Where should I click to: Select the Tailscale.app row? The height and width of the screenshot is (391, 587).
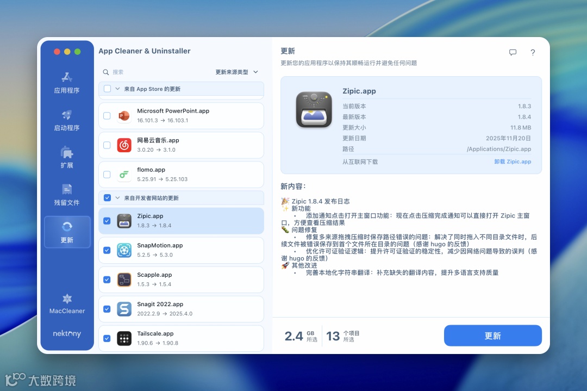pos(181,339)
